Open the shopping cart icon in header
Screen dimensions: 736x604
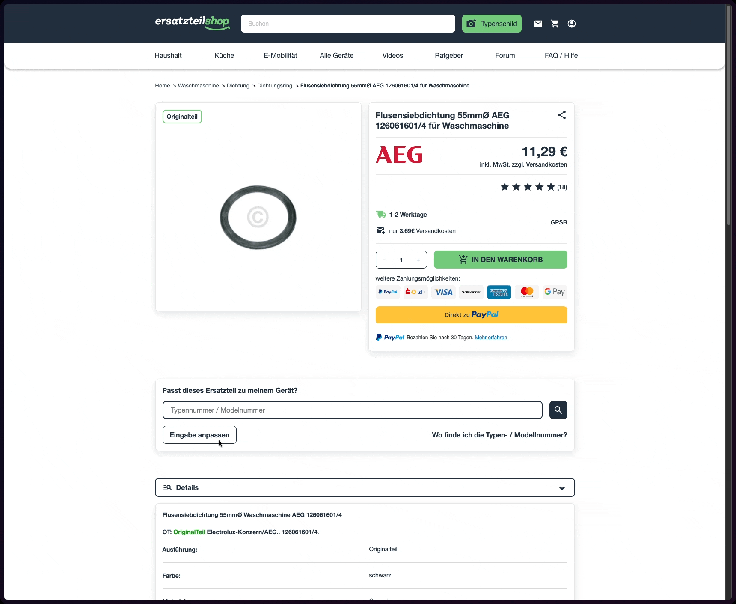[555, 24]
